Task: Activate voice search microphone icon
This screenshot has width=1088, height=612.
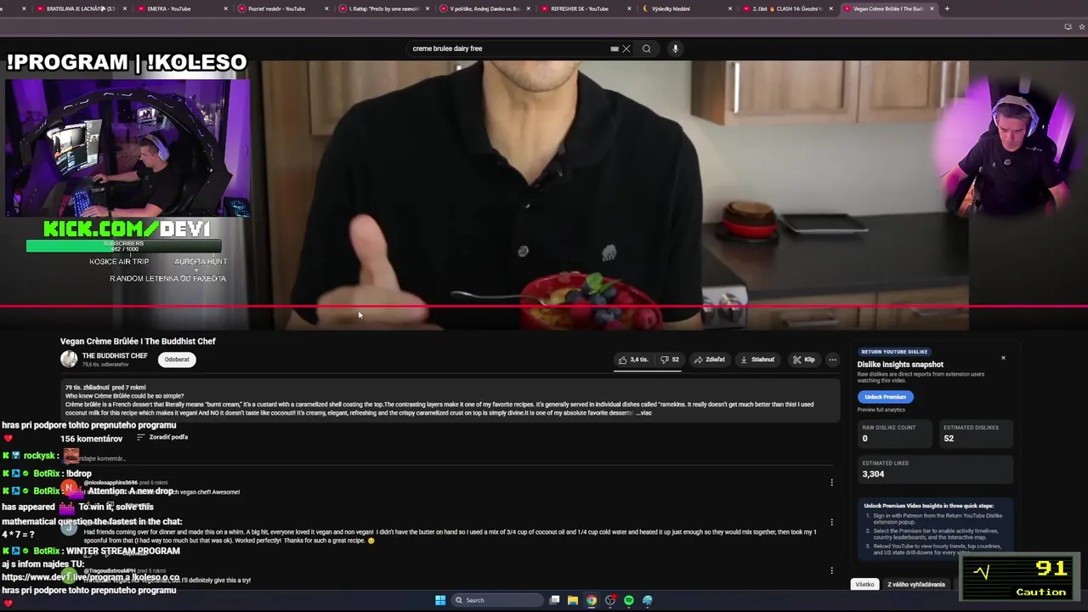Action: coord(675,48)
